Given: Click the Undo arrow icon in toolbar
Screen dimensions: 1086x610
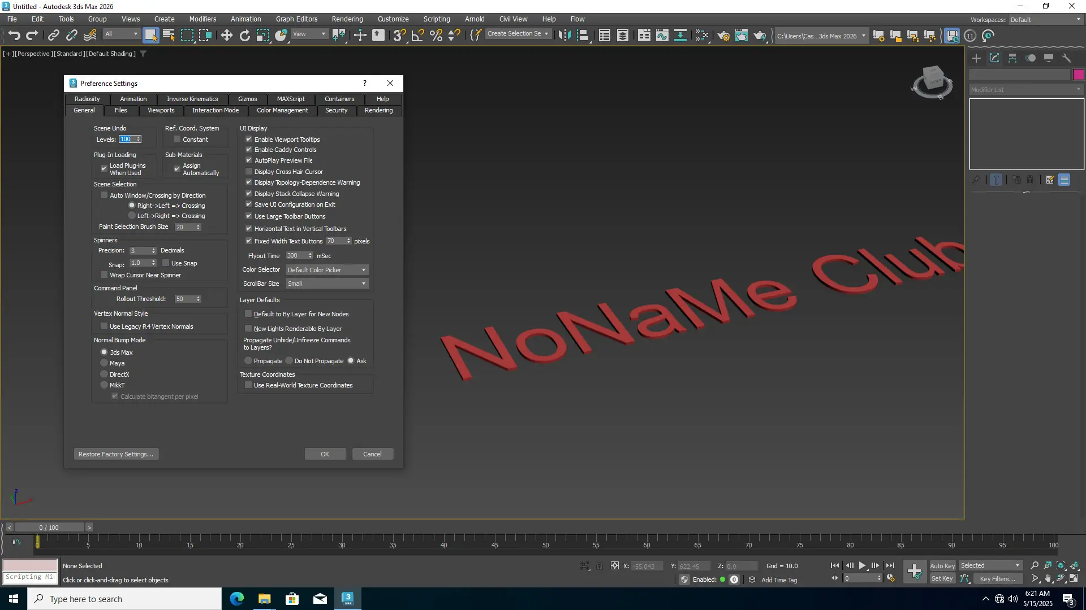Looking at the screenshot, I should pyautogui.click(x=14, y=36).
